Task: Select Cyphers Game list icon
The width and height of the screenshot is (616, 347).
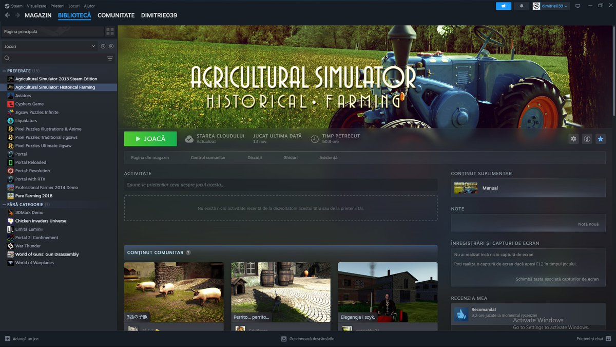Action: [x=11, y=104]
